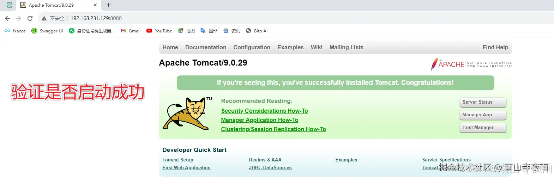Close the Apache Tomcat/9.0.29 tab
This screenshot has height=178, width=554.
pyautogui.click(x=95, y=5)
